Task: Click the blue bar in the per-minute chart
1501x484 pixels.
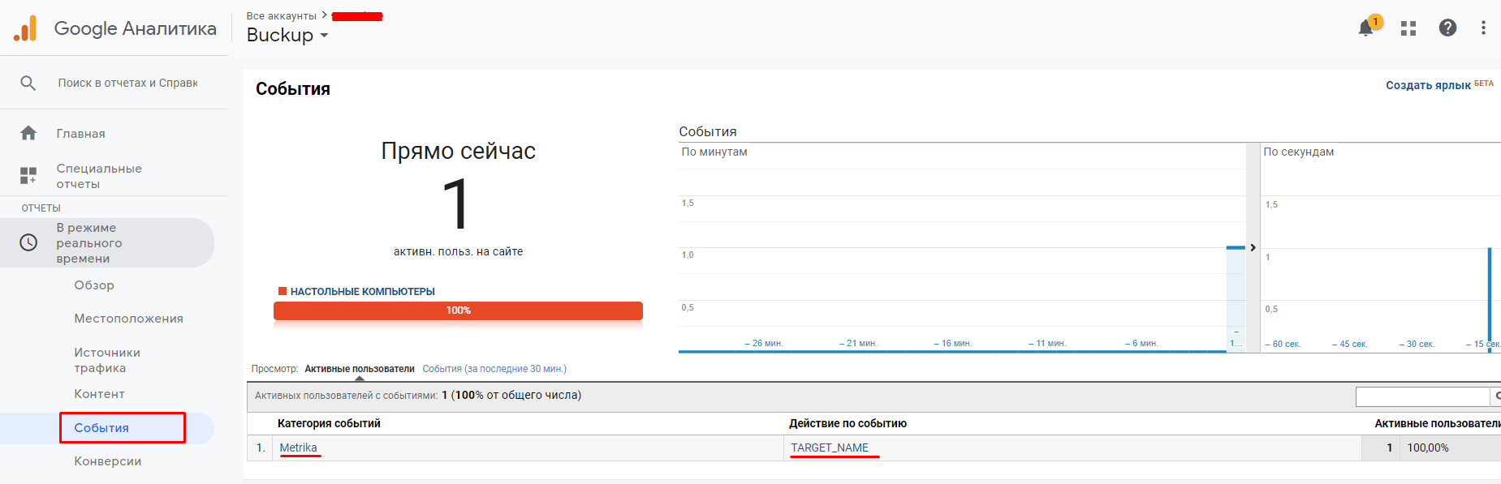Action: pyautogui.click(x=1236, y=247)
